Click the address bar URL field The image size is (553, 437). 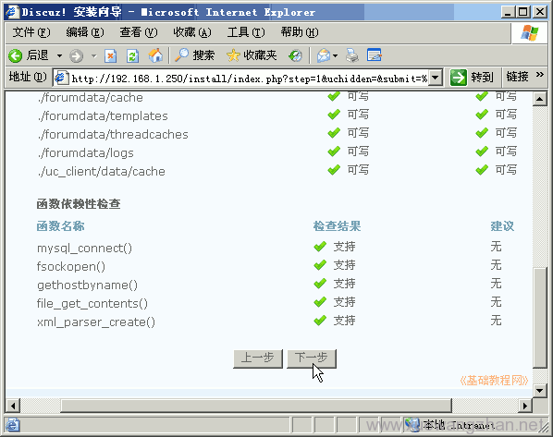249,78
